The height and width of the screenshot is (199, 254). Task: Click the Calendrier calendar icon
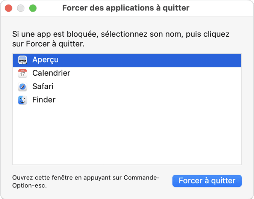click(23, 73)
